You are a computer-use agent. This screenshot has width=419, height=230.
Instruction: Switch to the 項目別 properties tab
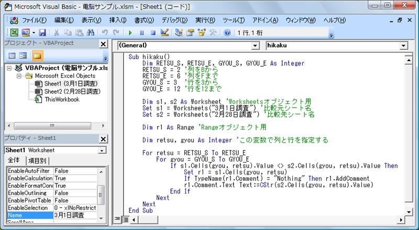(x=37, y=160)
